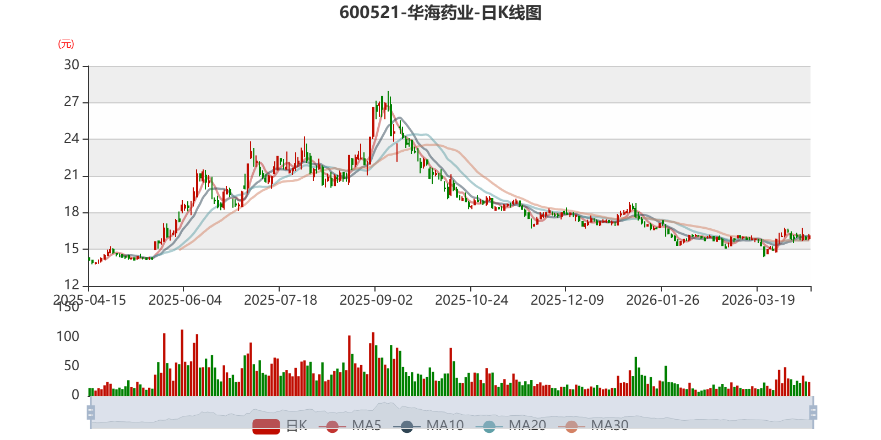Click the left handle of the zoom slider
Image resolution: width=881 pixels, height=440 pixels.
pos(91,413)
